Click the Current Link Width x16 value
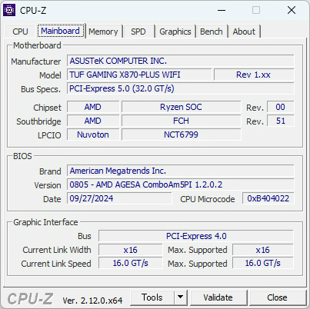310x309 pixels. [x=131, y=250]
